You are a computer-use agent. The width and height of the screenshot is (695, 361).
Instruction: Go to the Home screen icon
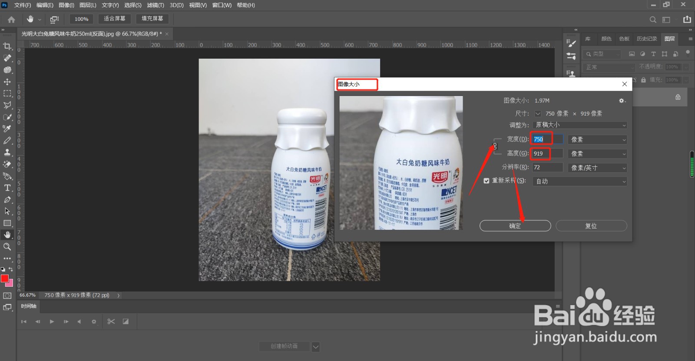click(11, 19)
